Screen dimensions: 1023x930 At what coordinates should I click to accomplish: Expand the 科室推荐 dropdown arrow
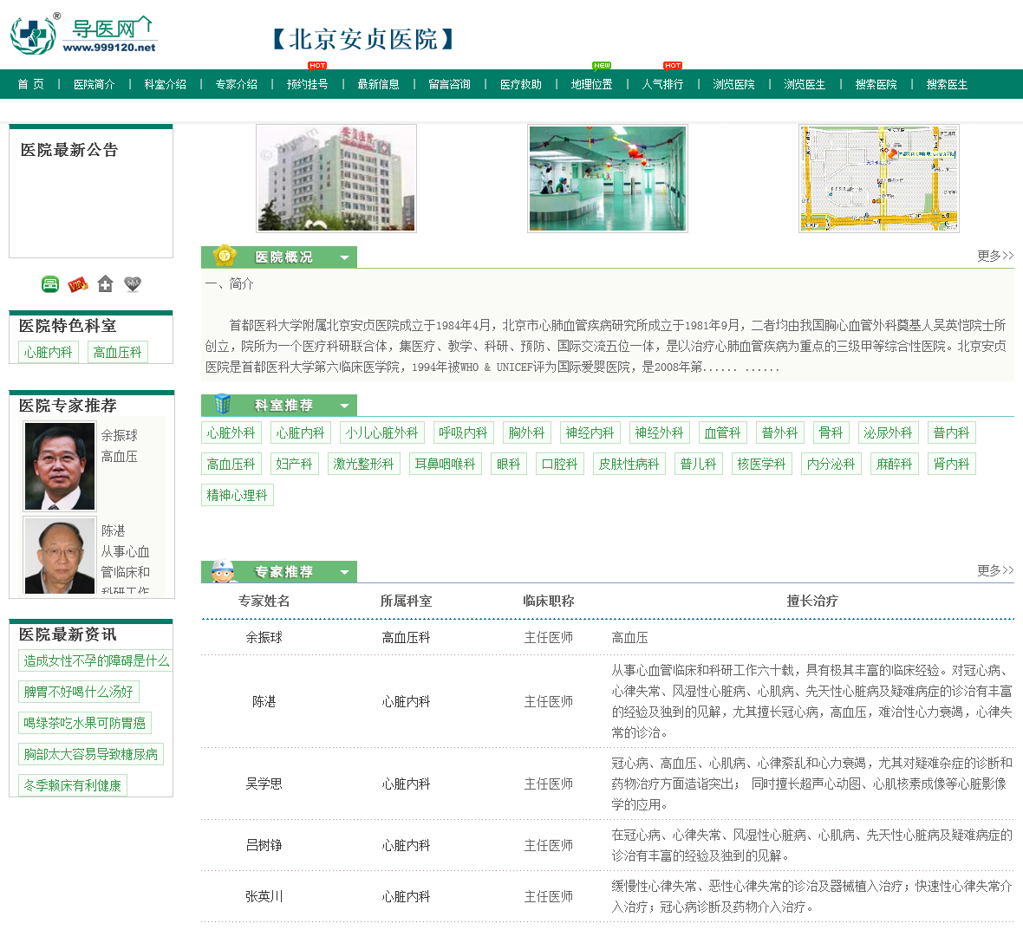coord(344,406)
